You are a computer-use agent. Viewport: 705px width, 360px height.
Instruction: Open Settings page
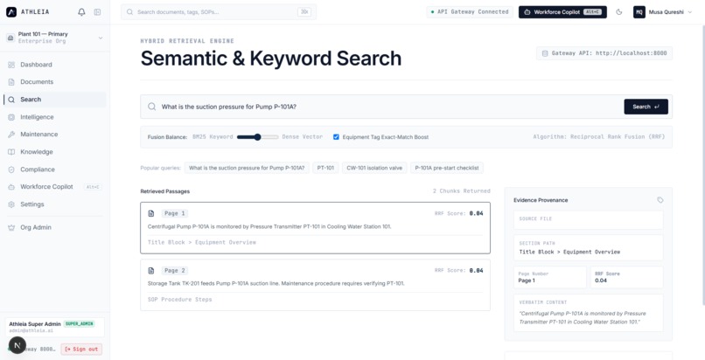pyautogui.click(x=55, y=204)
